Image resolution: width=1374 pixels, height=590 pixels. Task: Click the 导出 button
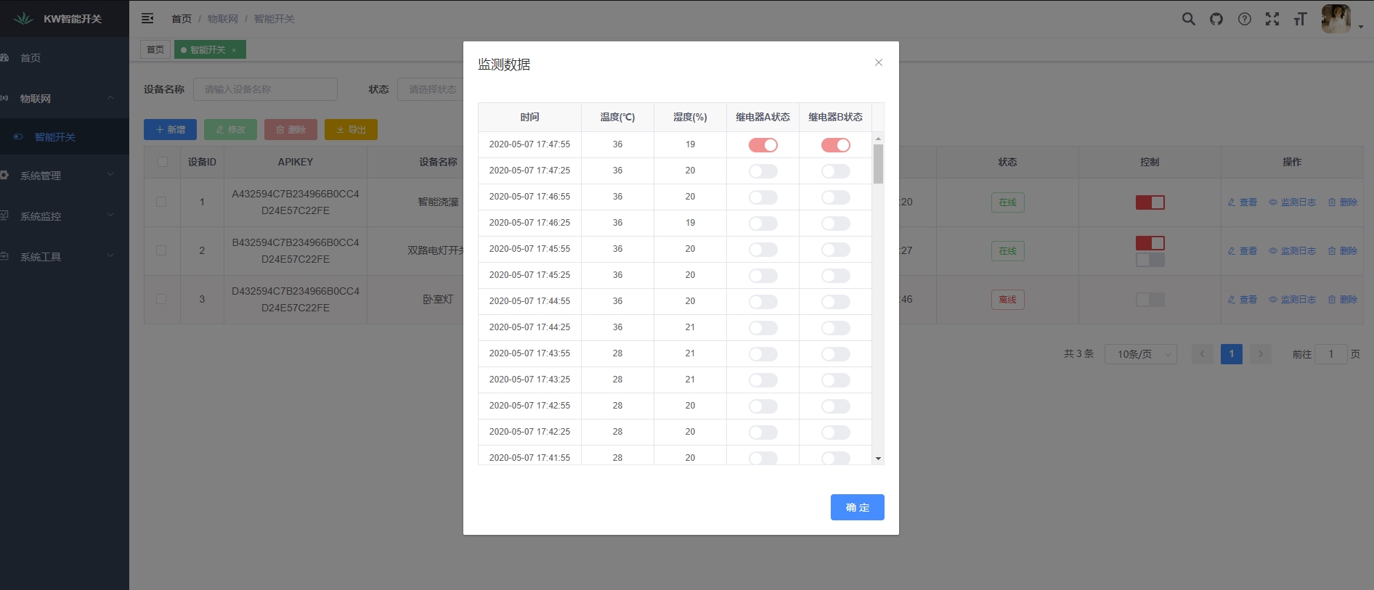pyautogui.click(x=351, y=129)
